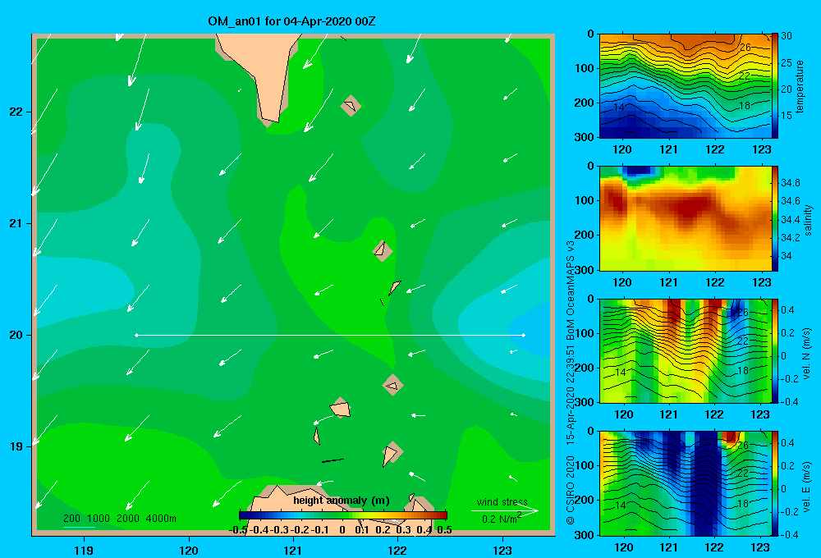The height and width of the screenshot is (558, 821).
Task: Click the small island east of Taiwan's tip
Action: (351, 106)
